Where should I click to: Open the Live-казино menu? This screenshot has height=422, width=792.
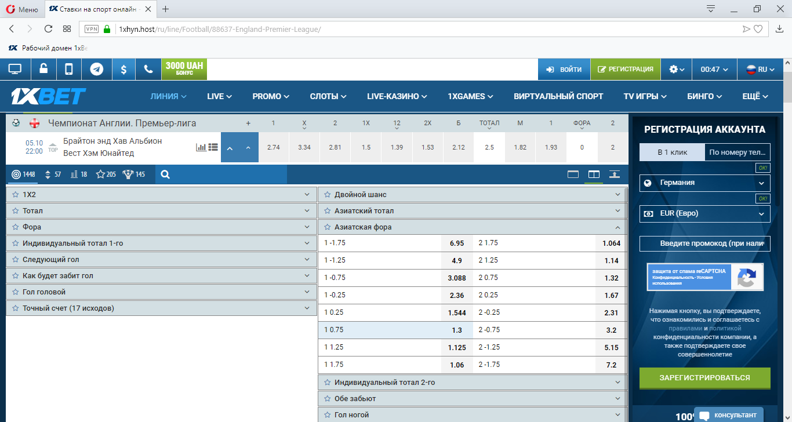coord(397,96)
